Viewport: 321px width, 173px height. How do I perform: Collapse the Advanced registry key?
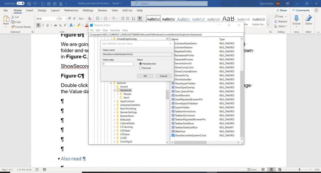coord(114,90)
